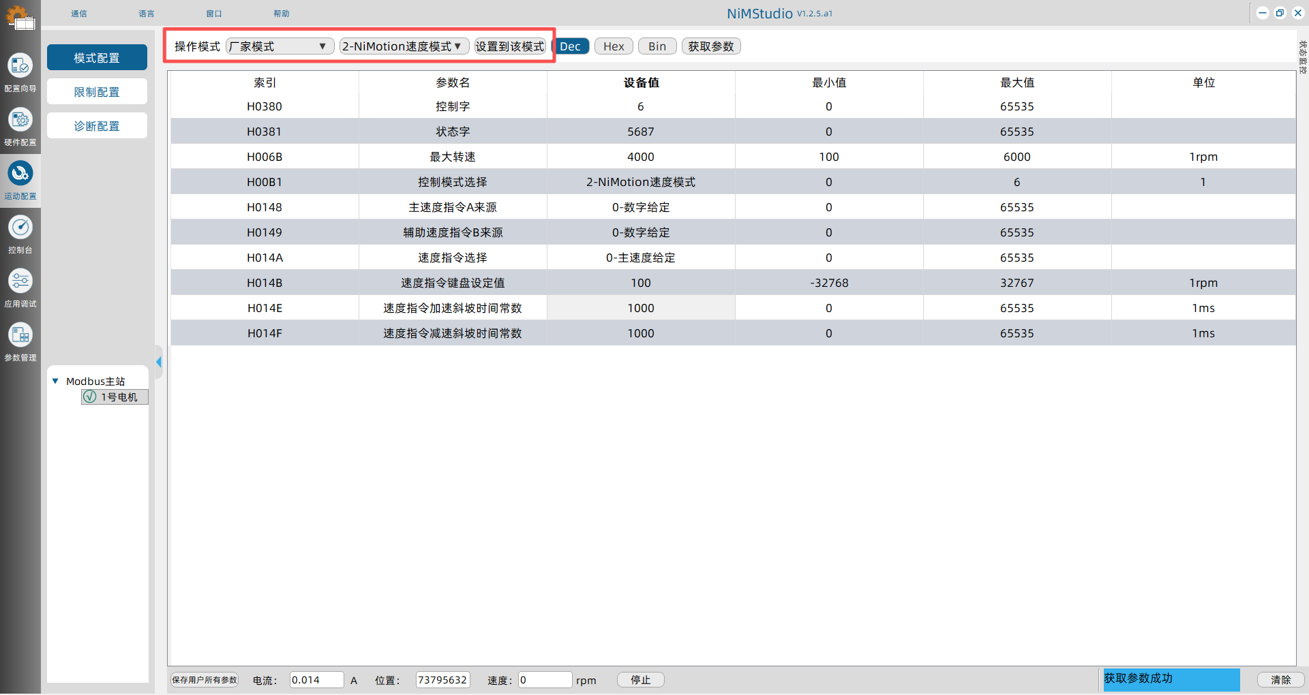
Task: Click the 最小值 column header
Action: tap(829, 82)
